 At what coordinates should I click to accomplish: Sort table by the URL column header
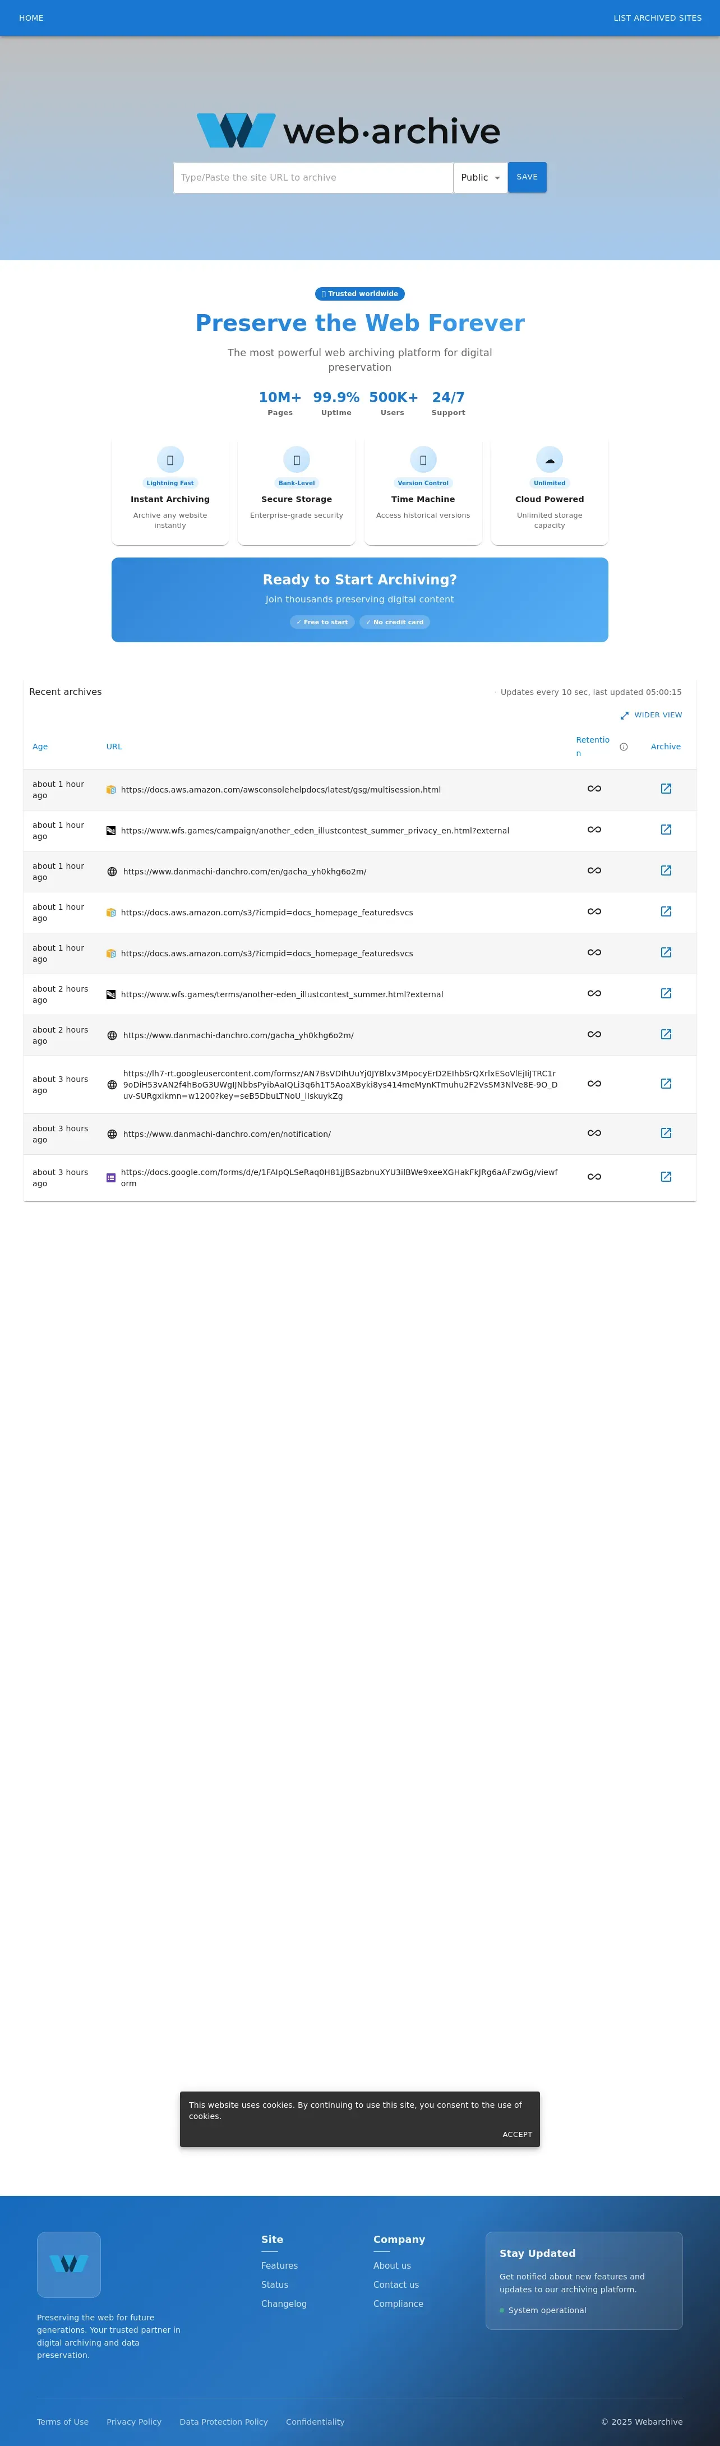tap(114, 747)
